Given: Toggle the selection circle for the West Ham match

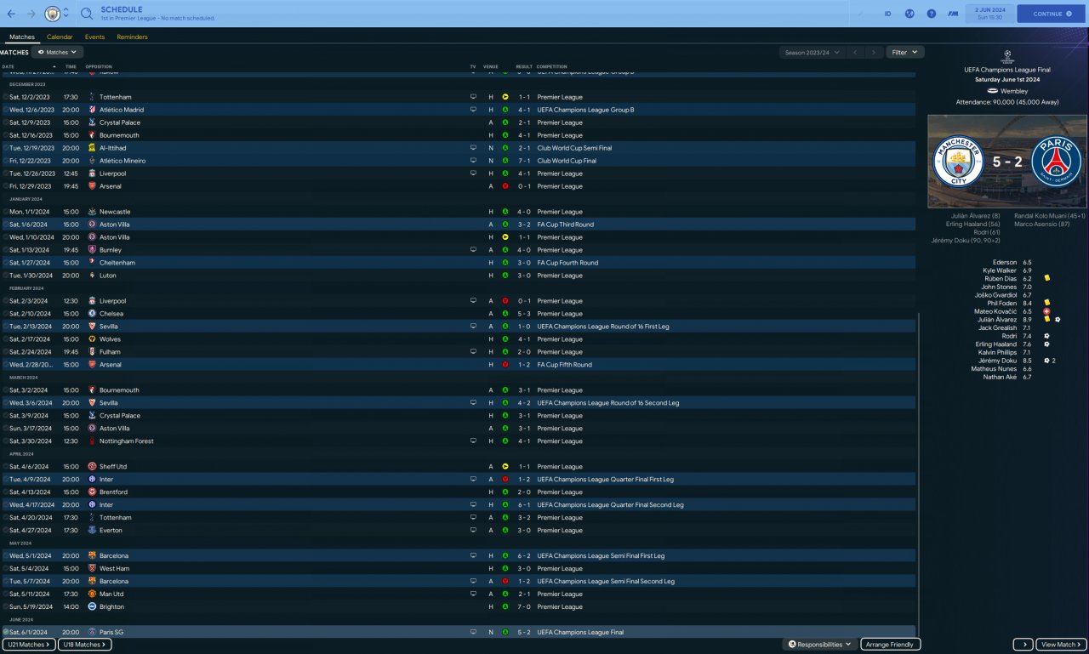Looking at the screenshot, I should (6, 569).
